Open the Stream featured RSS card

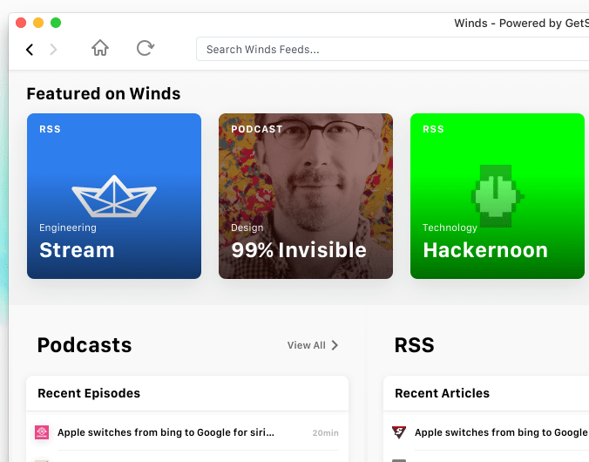coord(114,196)
